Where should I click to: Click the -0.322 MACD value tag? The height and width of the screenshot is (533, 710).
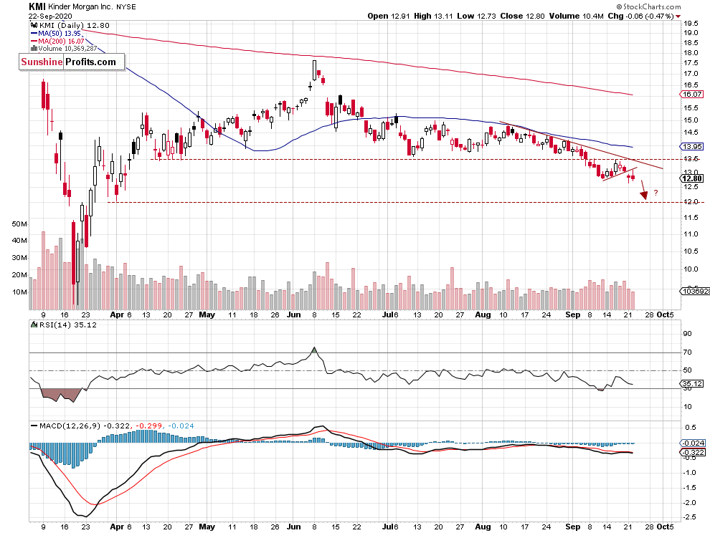click(x=693, y=453)
